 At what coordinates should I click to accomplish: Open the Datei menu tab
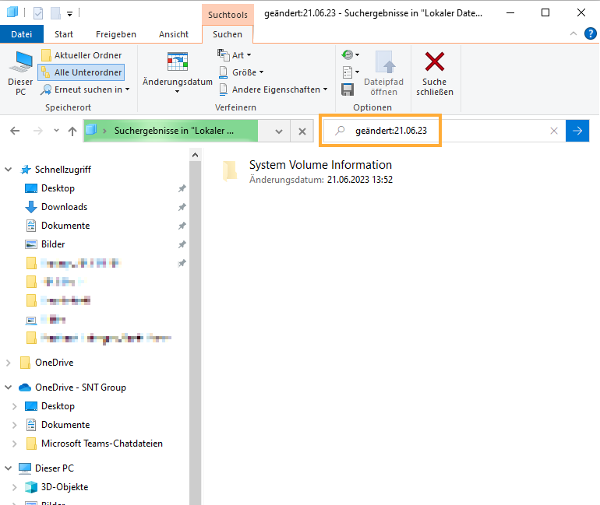click(x=22, y=34)
